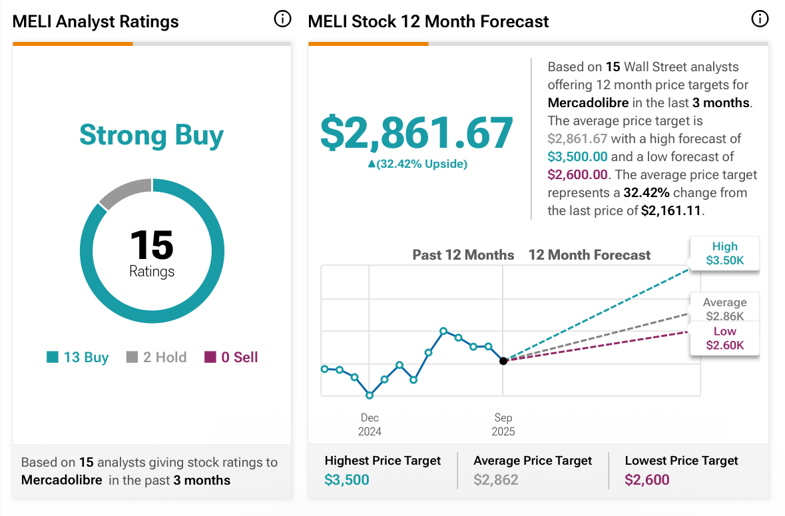Click info icon beside 12 Month Forecast
Viewport: 785px width, 516px height.
click(759, 19)
